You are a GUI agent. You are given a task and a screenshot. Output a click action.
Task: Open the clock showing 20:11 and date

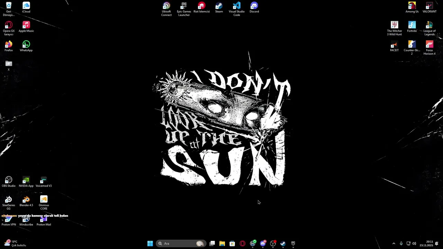(426, 243)
